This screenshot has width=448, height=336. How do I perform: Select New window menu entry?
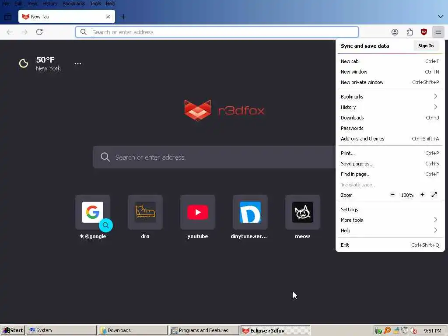pos(390,72)
